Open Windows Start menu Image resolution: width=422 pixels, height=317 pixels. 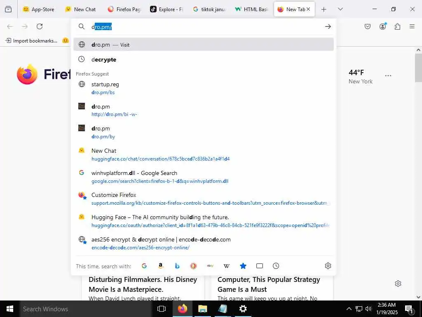10,309
